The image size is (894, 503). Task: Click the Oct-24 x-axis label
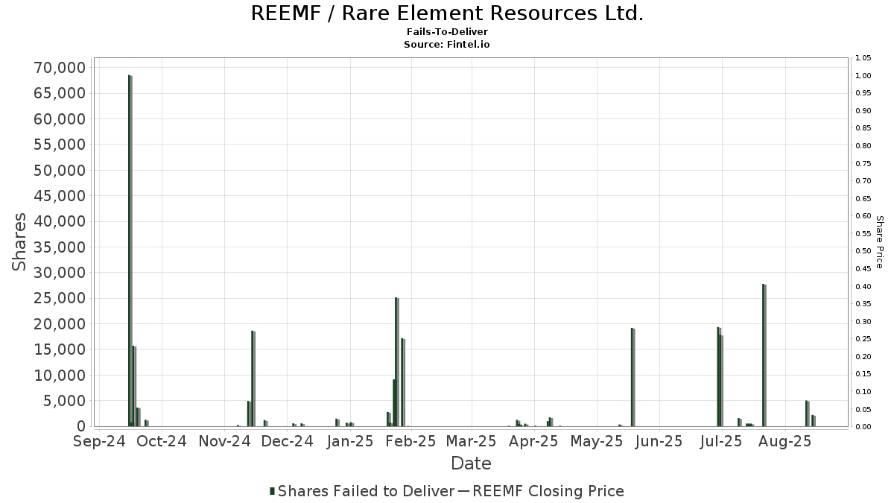pyautogui.click(x=161, y=442)
